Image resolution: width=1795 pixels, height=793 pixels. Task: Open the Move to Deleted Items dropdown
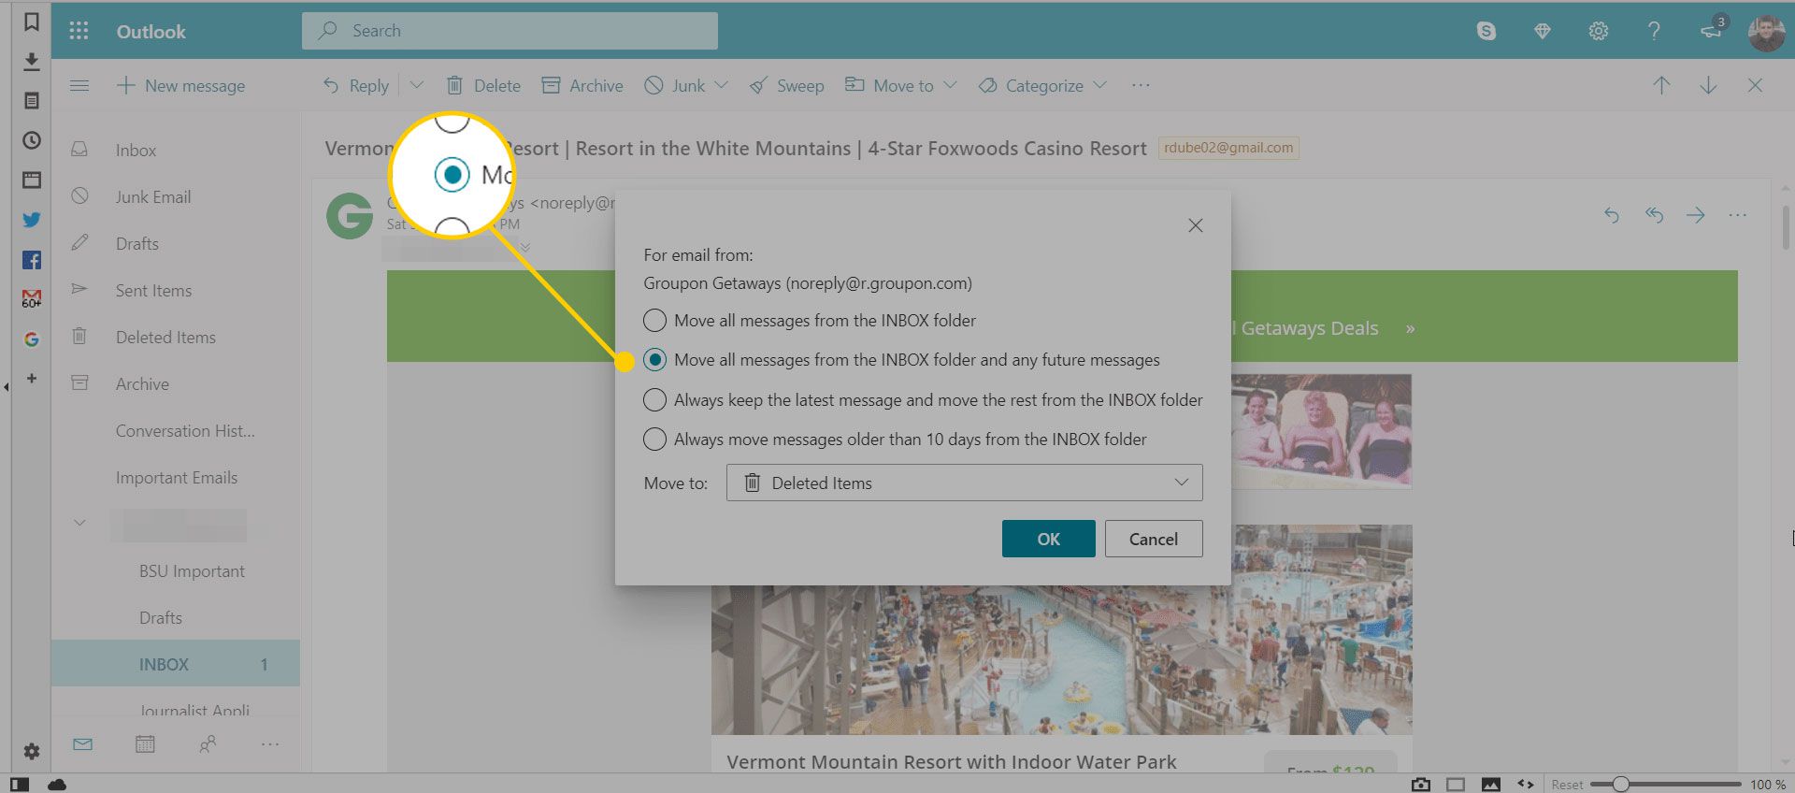[964, 483]
